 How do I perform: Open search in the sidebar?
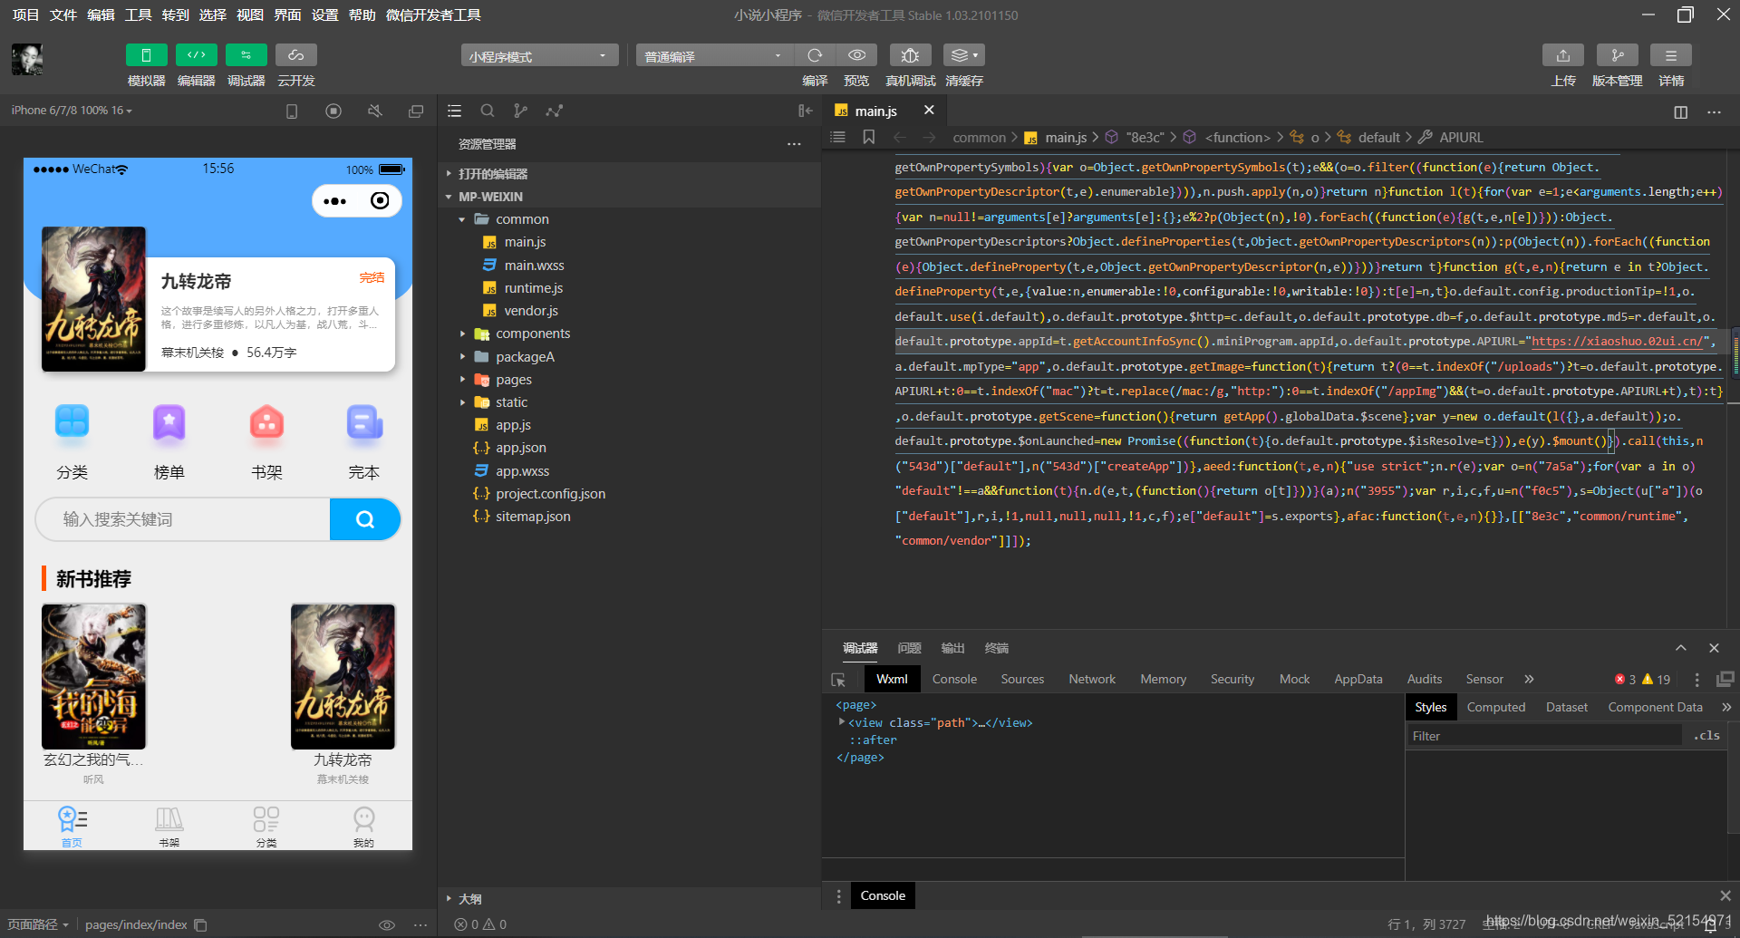point(488,111)
